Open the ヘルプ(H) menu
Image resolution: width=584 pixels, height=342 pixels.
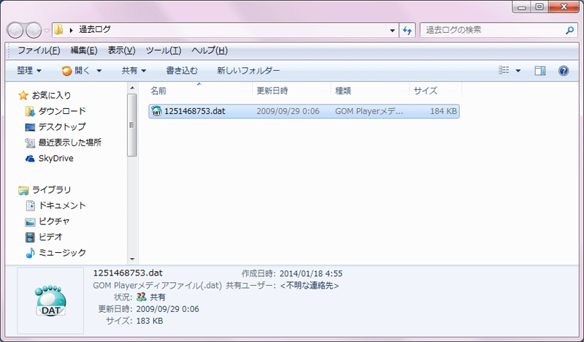pos(210,50)
